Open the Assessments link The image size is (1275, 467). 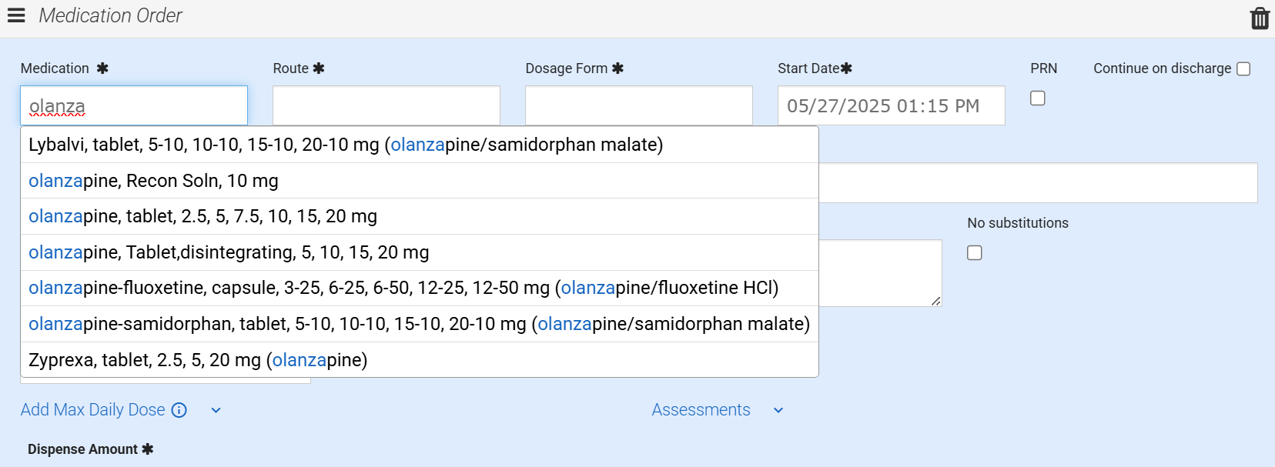[x=701, y=410]
